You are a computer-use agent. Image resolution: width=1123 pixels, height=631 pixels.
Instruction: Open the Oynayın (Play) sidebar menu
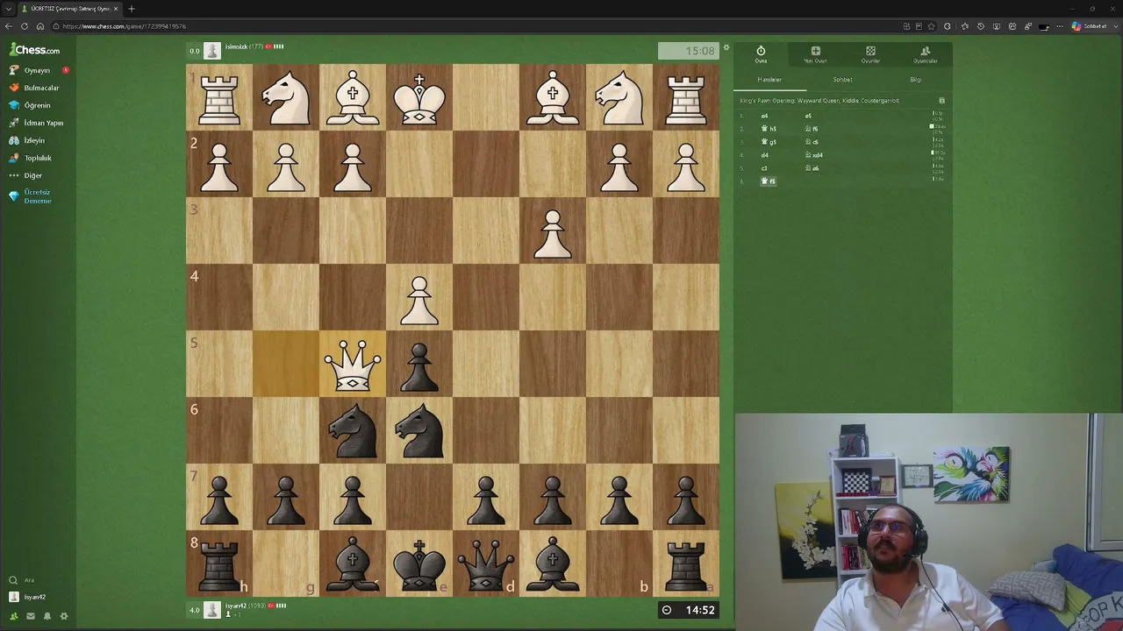[37, 70]
